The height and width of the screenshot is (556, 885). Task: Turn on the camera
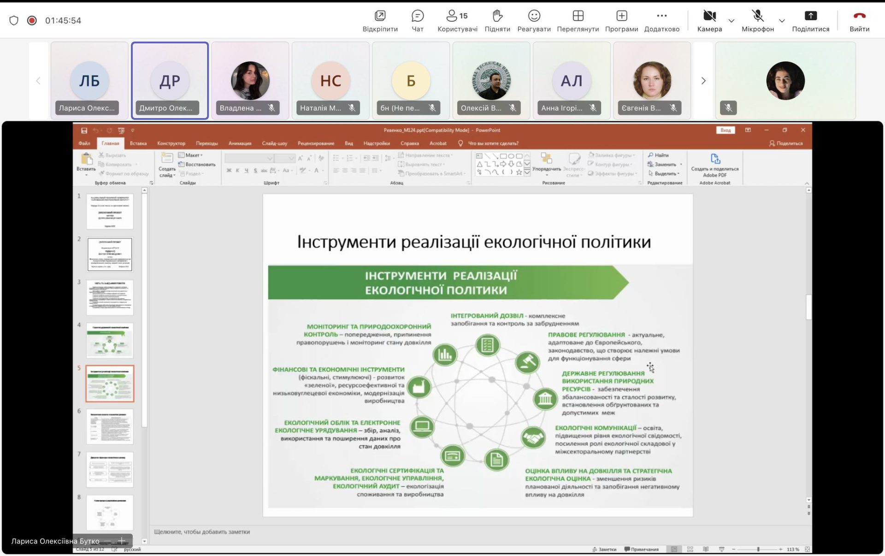click(709, 21)
